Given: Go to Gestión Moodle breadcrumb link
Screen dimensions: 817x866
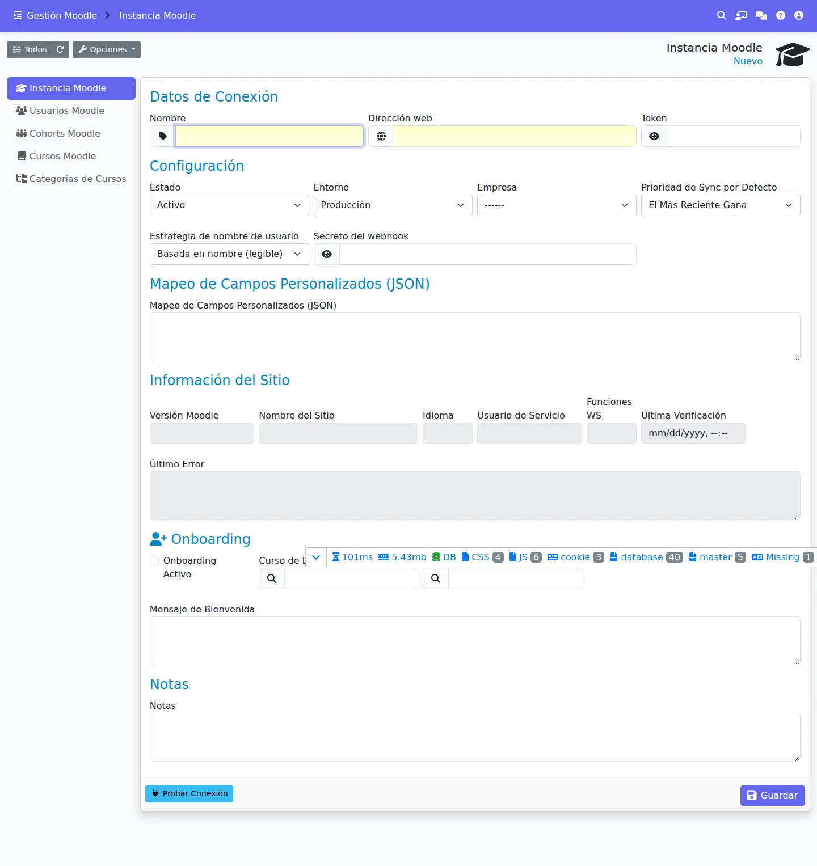Looking at the screenshot, I should coord(62,15).
